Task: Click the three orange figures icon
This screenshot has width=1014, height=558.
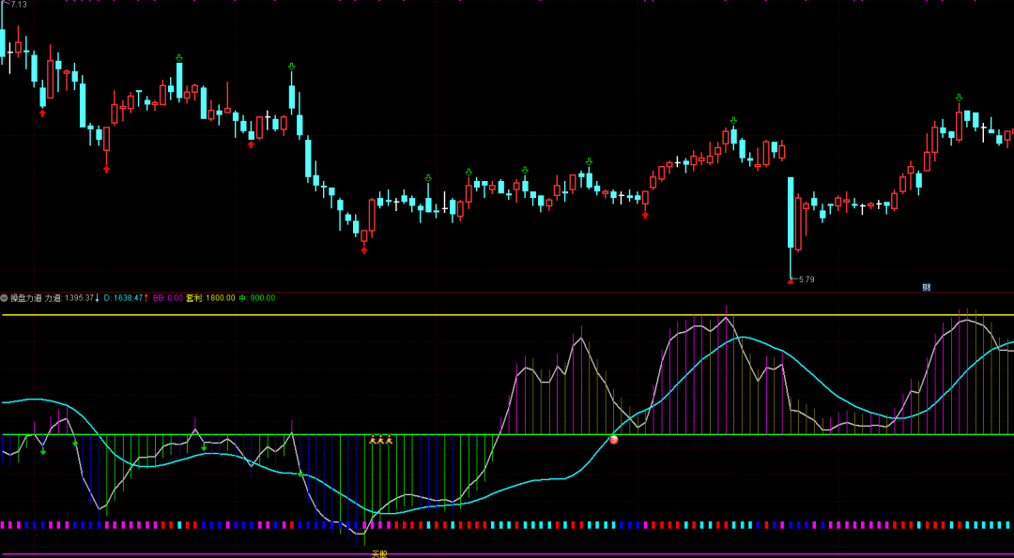Action: click(381, 440)
